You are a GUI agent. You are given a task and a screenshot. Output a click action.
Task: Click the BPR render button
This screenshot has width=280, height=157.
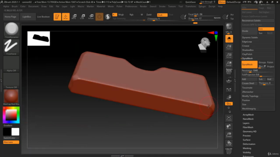click(x=229, y=26)
